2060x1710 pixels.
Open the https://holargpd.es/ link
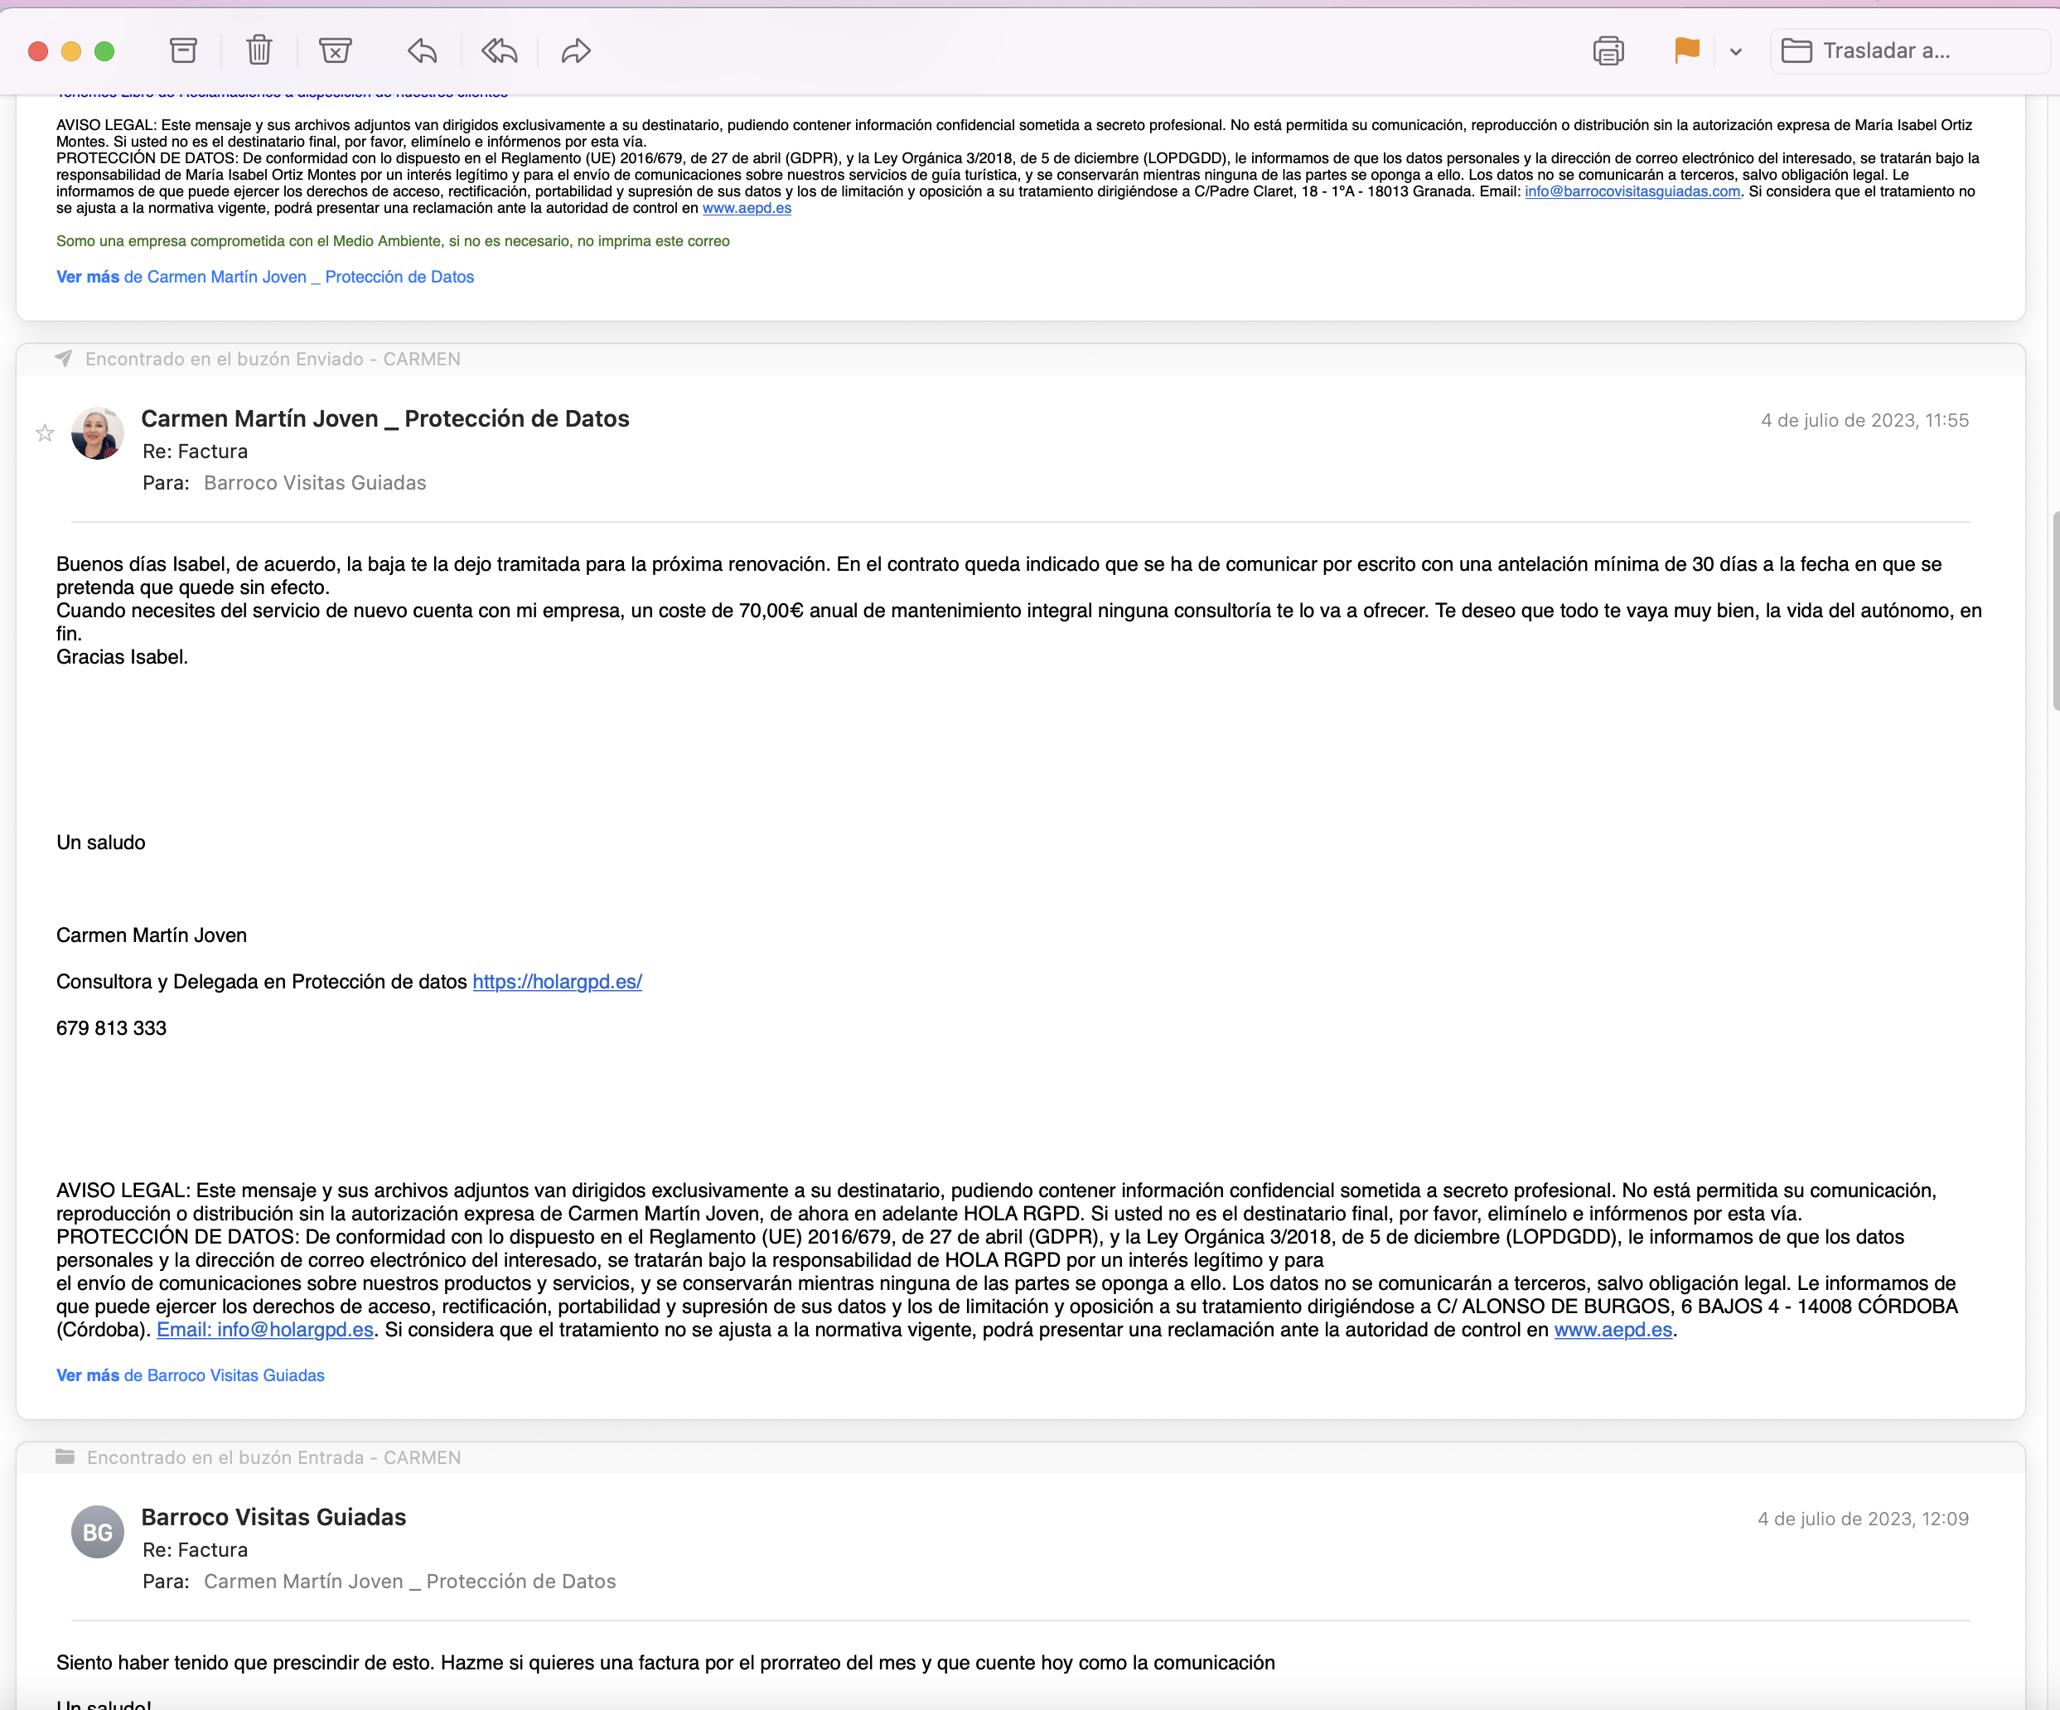coord(557,982)
